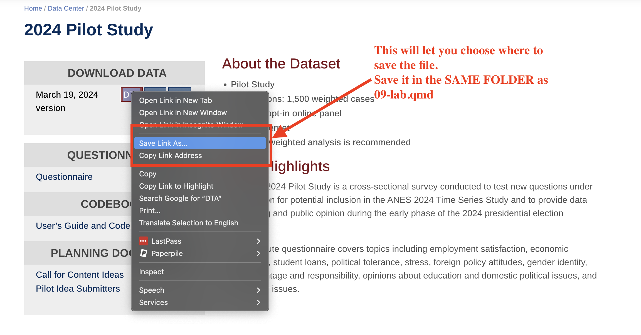Click the Paperpile icon in context menu
The height and width of the screenshot is (335, 641).
click(x=143, y=253)
